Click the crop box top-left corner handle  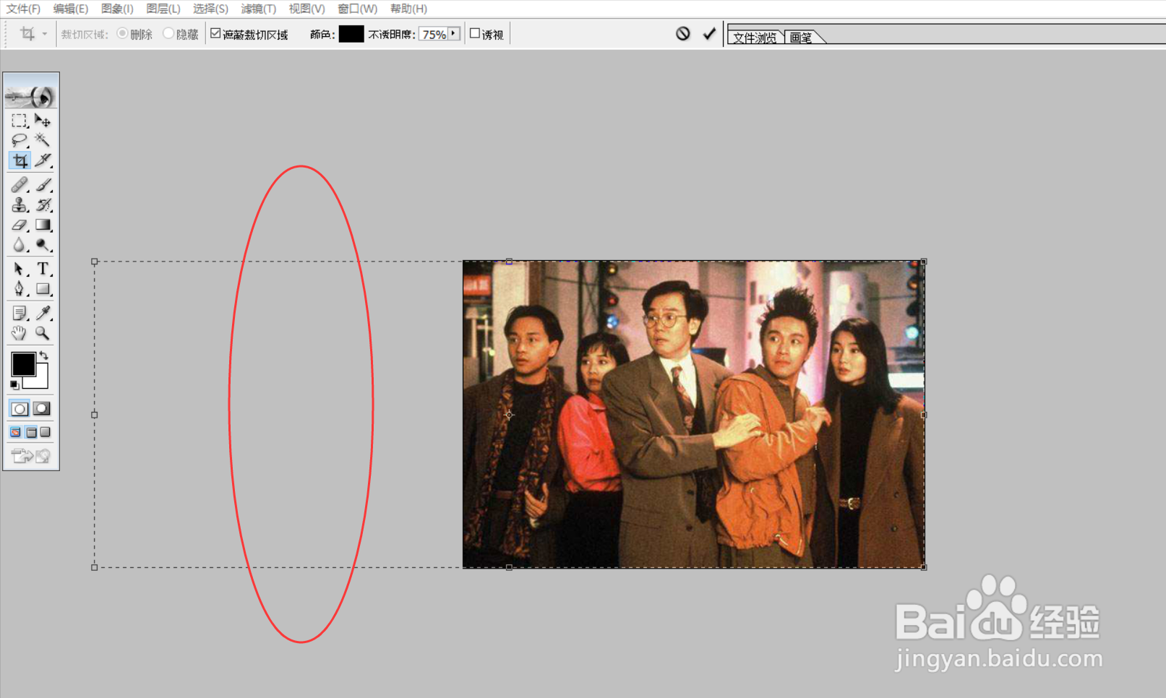[95, 262]
